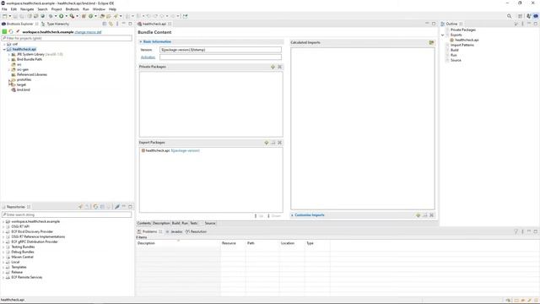Click the 'change macro def' link
This screenshot has height=304, width=540.
coord(88,32)
